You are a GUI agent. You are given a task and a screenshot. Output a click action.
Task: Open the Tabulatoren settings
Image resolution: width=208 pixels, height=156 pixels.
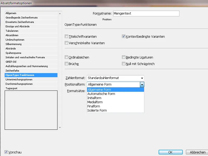point(12,31)
